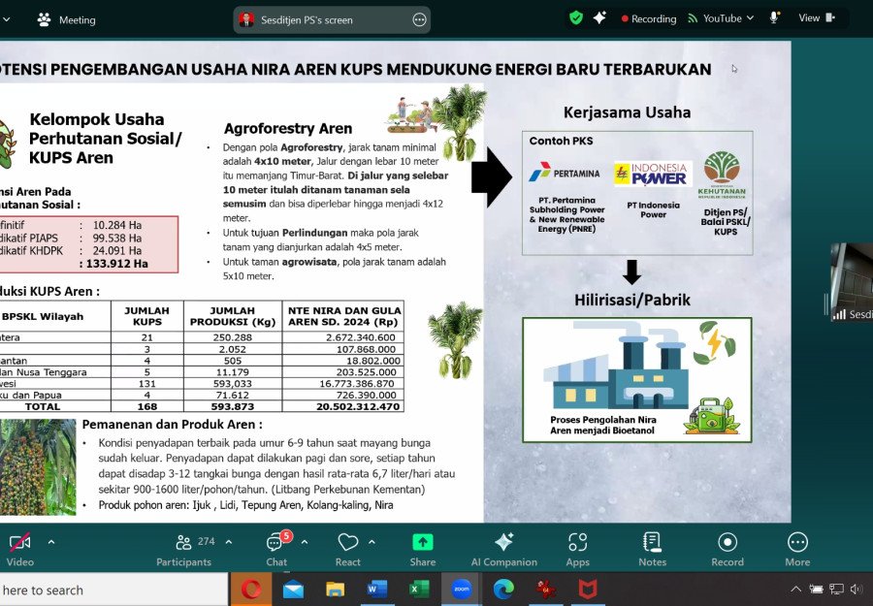Click the ': 133.912 Ha' total text
This screenshot has width=873, height=606.
[x=113, y=264]
